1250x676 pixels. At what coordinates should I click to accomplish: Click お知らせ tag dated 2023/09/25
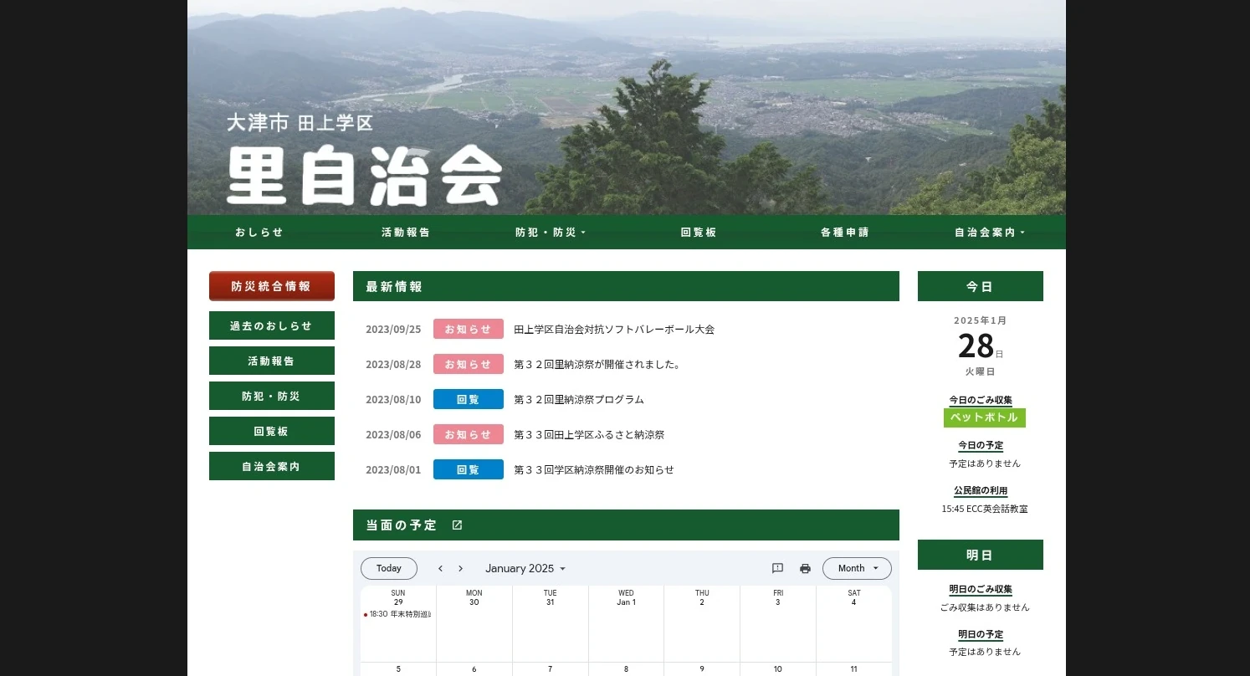(x=469, y=329)
